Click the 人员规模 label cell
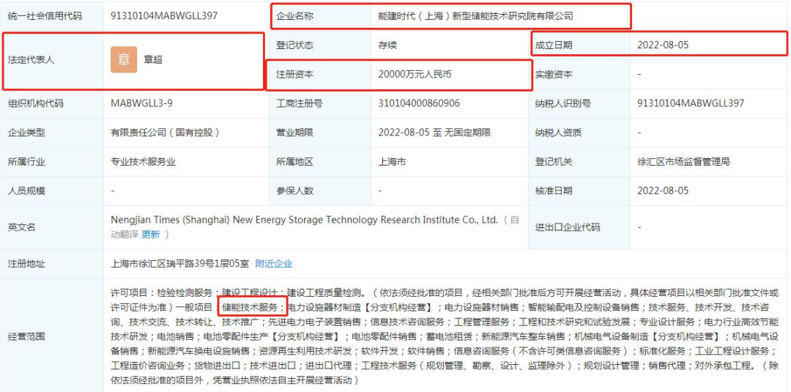The image size is (791, 392). [52, 191]
